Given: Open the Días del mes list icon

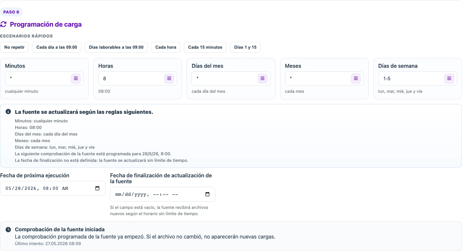Looking at the screenshot, I should 262,78.
